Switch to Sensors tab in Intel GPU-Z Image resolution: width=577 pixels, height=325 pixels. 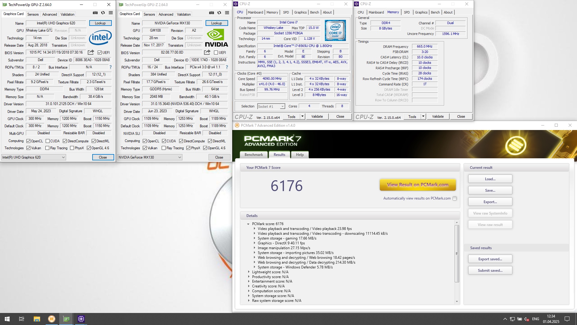[x=33, y=14]
